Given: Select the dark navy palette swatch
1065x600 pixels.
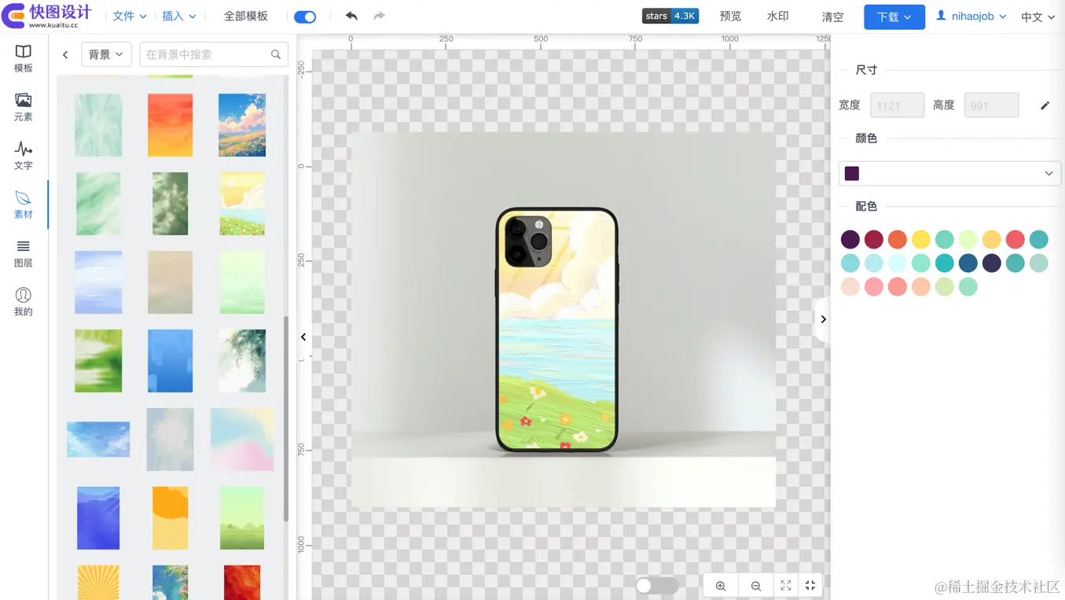Looking at the screenshot, I should click(992, 263).
